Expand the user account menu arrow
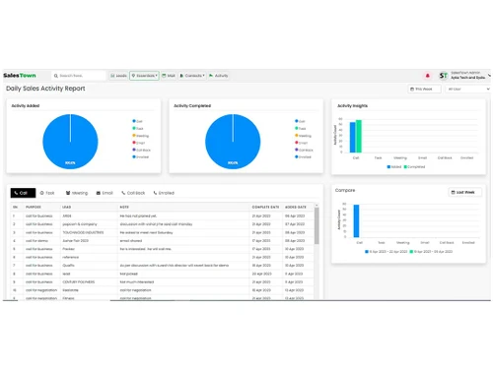493x369 pixels. tap(489, 75)
